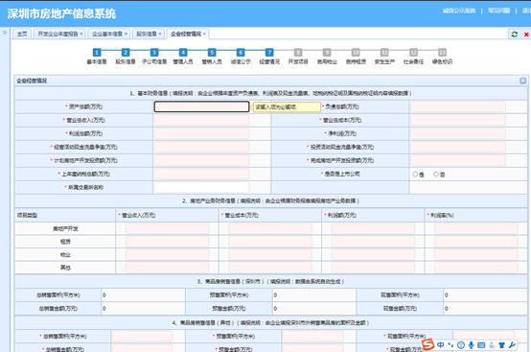The height and width of the screenshot is (352, 531).
Task: Close the 企业经营情况 tab
Action: coord(204,34)
